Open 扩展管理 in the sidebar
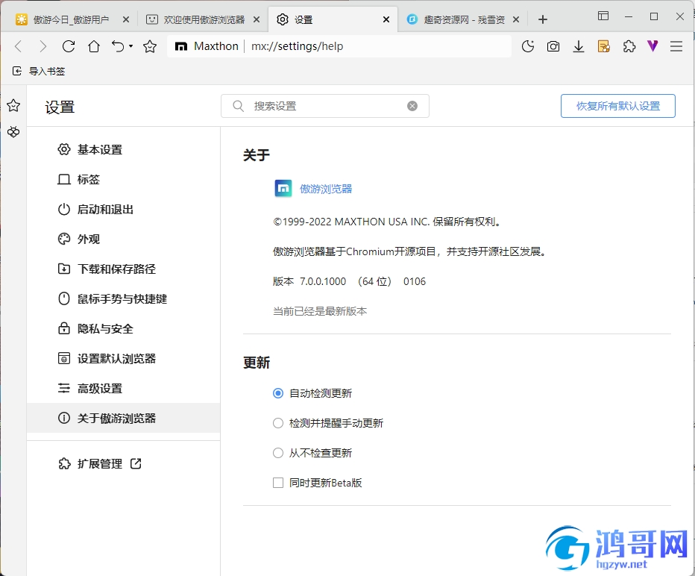The image size is (695, 576). tap(99, 464)
